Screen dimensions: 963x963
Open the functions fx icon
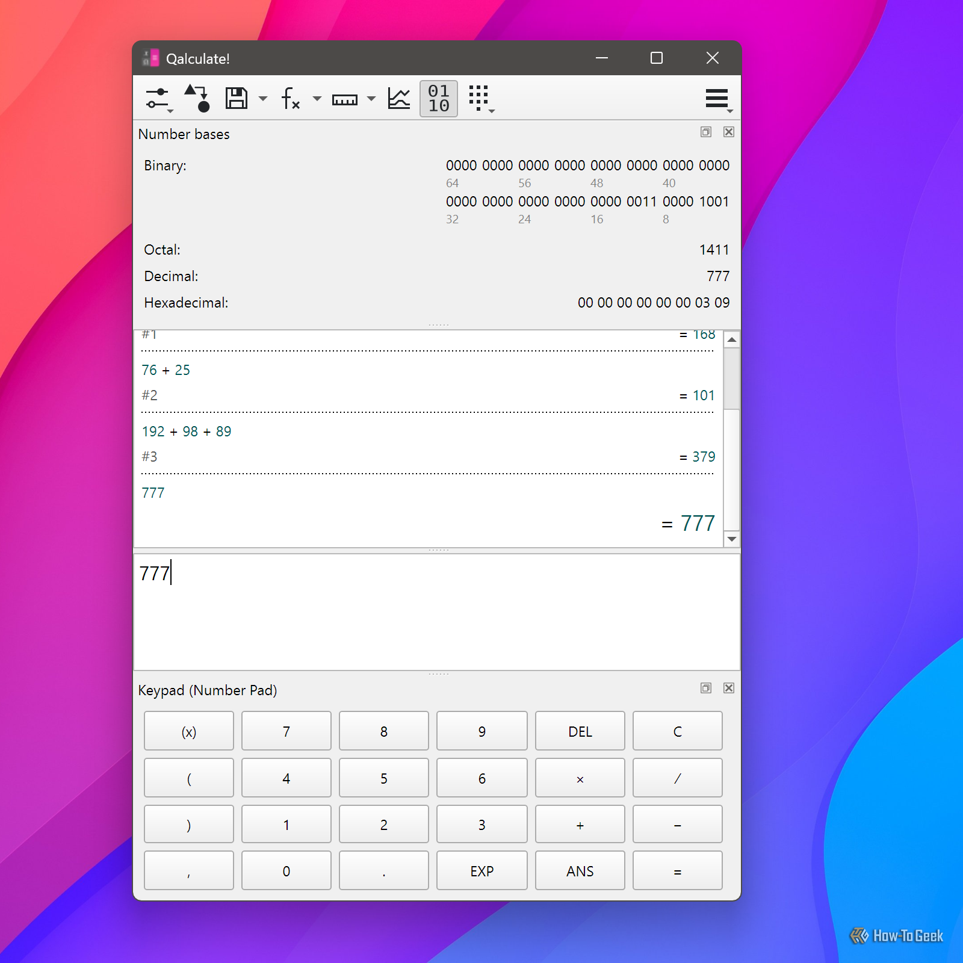pyautogui.click(x=290, y=98)
